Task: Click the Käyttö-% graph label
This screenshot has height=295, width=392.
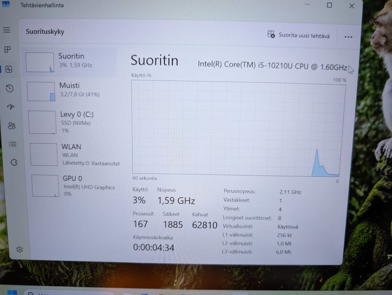Action: [142, 75]
